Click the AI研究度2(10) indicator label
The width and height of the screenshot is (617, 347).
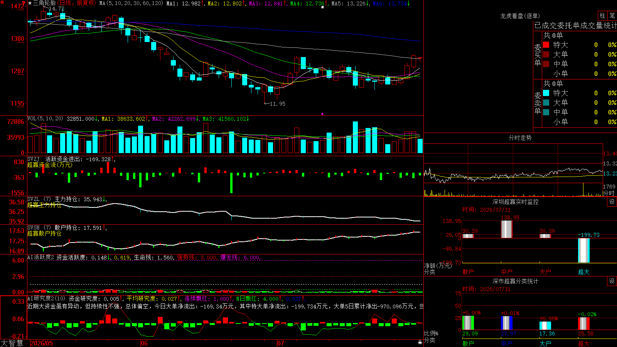click(x=47, y=298)
